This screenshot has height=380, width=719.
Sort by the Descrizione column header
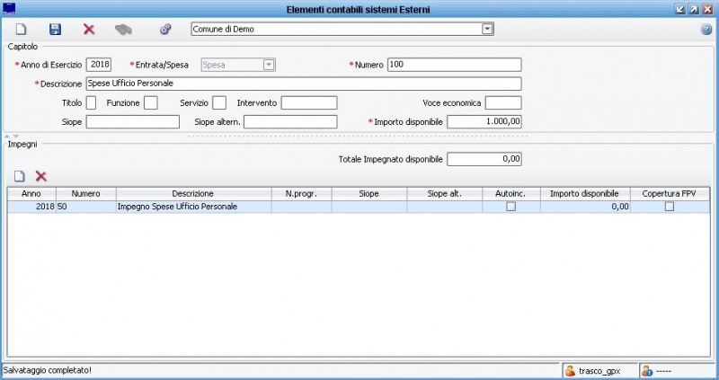pyautogui.click(x=193, y=193)
